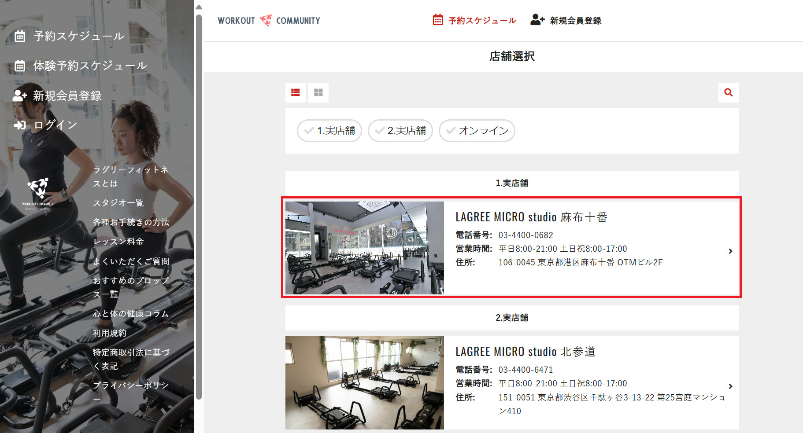Click the 2.実店舗 section heading
This screenshot has width=803, height=433.
[512, 318]
